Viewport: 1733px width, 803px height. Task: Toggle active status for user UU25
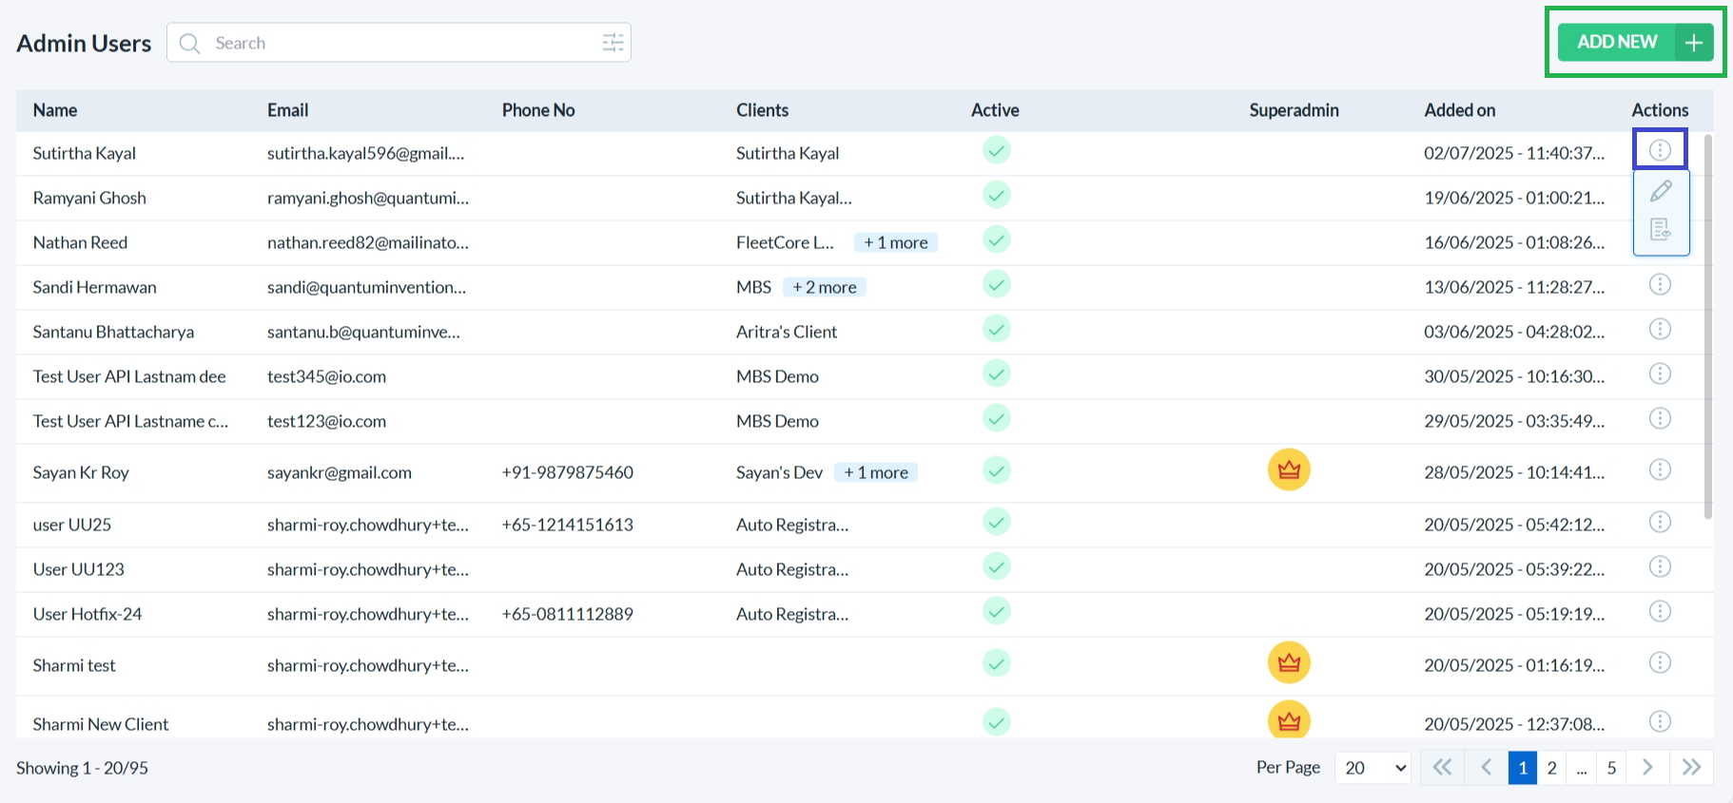point(996,523)
